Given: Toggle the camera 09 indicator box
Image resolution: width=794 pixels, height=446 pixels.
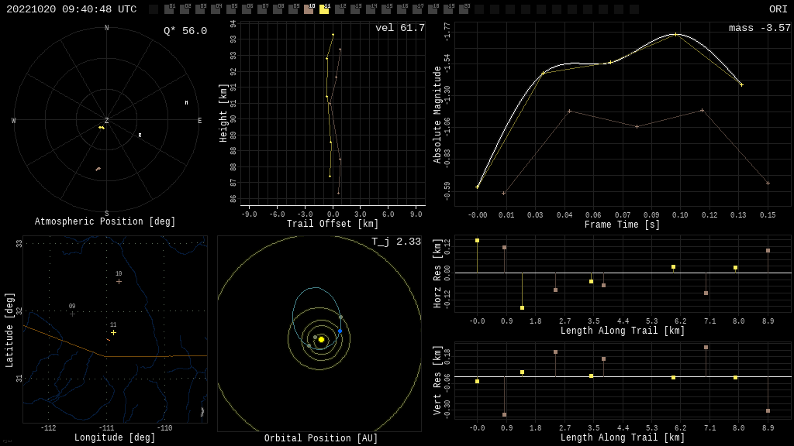Looking at the screenshot, I should [293, 9].
